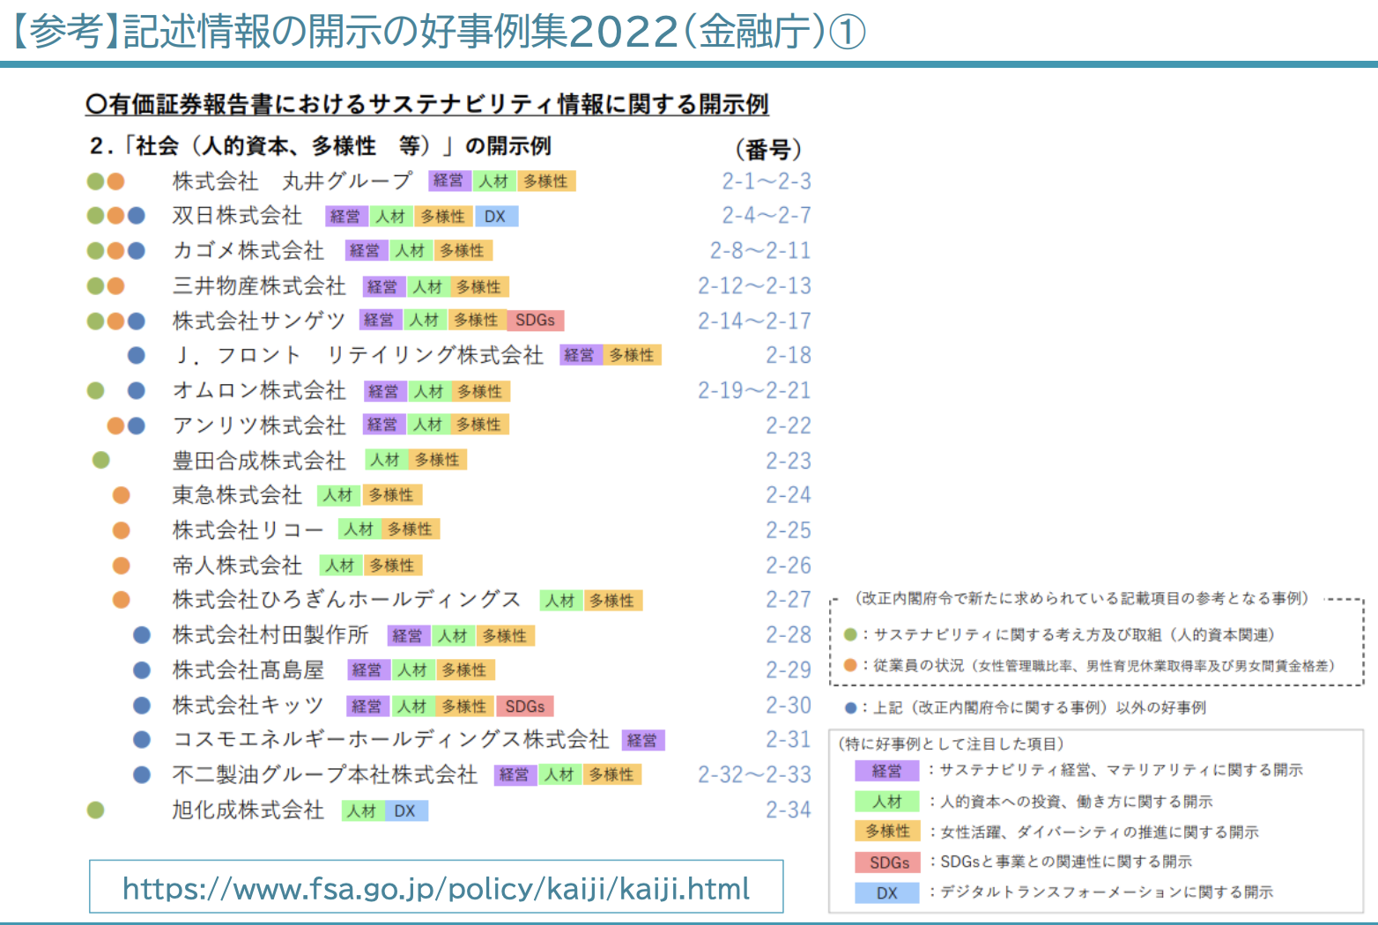Click page number 2-22
This screenshot has width=1378, height=925.
[x=788, y=425]
